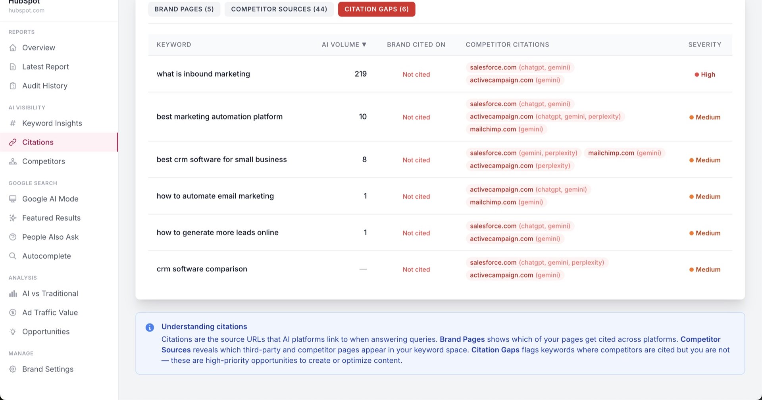Click the Brand Cited On column header

tap(416, 44)
